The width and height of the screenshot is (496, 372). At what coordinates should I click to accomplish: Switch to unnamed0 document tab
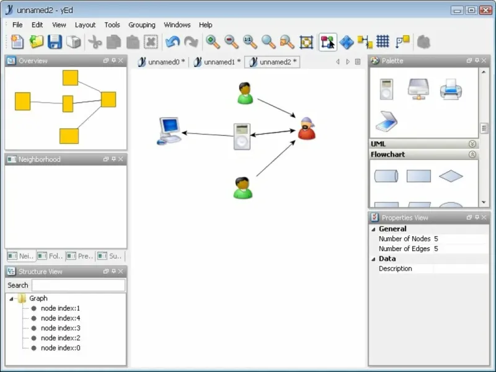tap(162, 62)
